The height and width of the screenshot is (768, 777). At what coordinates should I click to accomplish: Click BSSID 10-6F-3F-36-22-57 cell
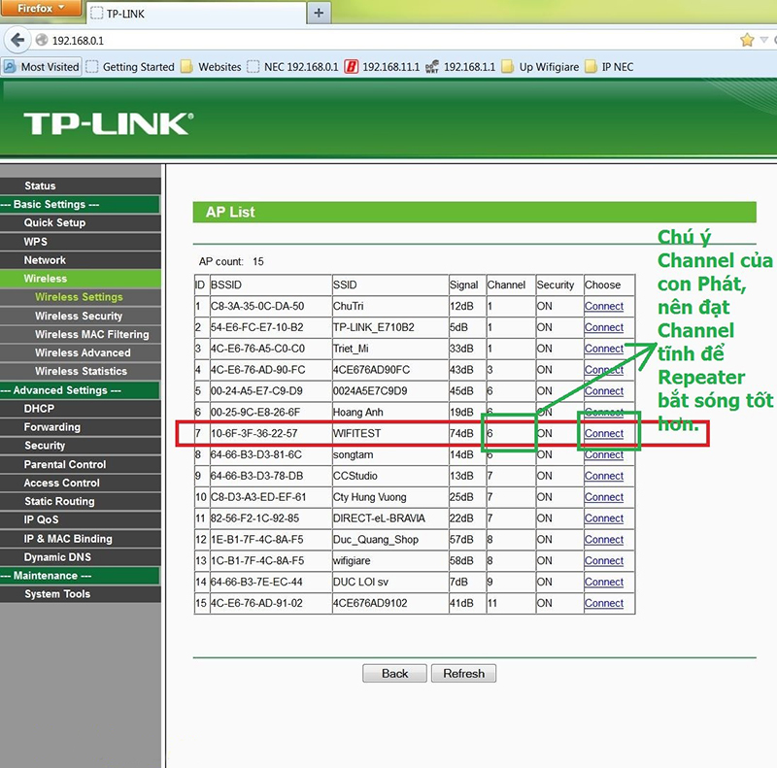271,434
